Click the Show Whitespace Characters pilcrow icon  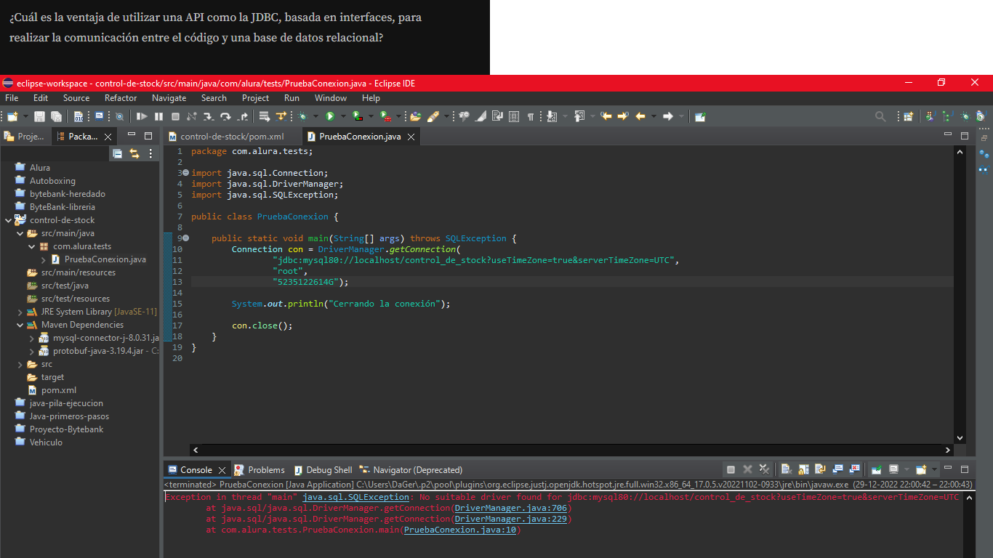(531, 116)
